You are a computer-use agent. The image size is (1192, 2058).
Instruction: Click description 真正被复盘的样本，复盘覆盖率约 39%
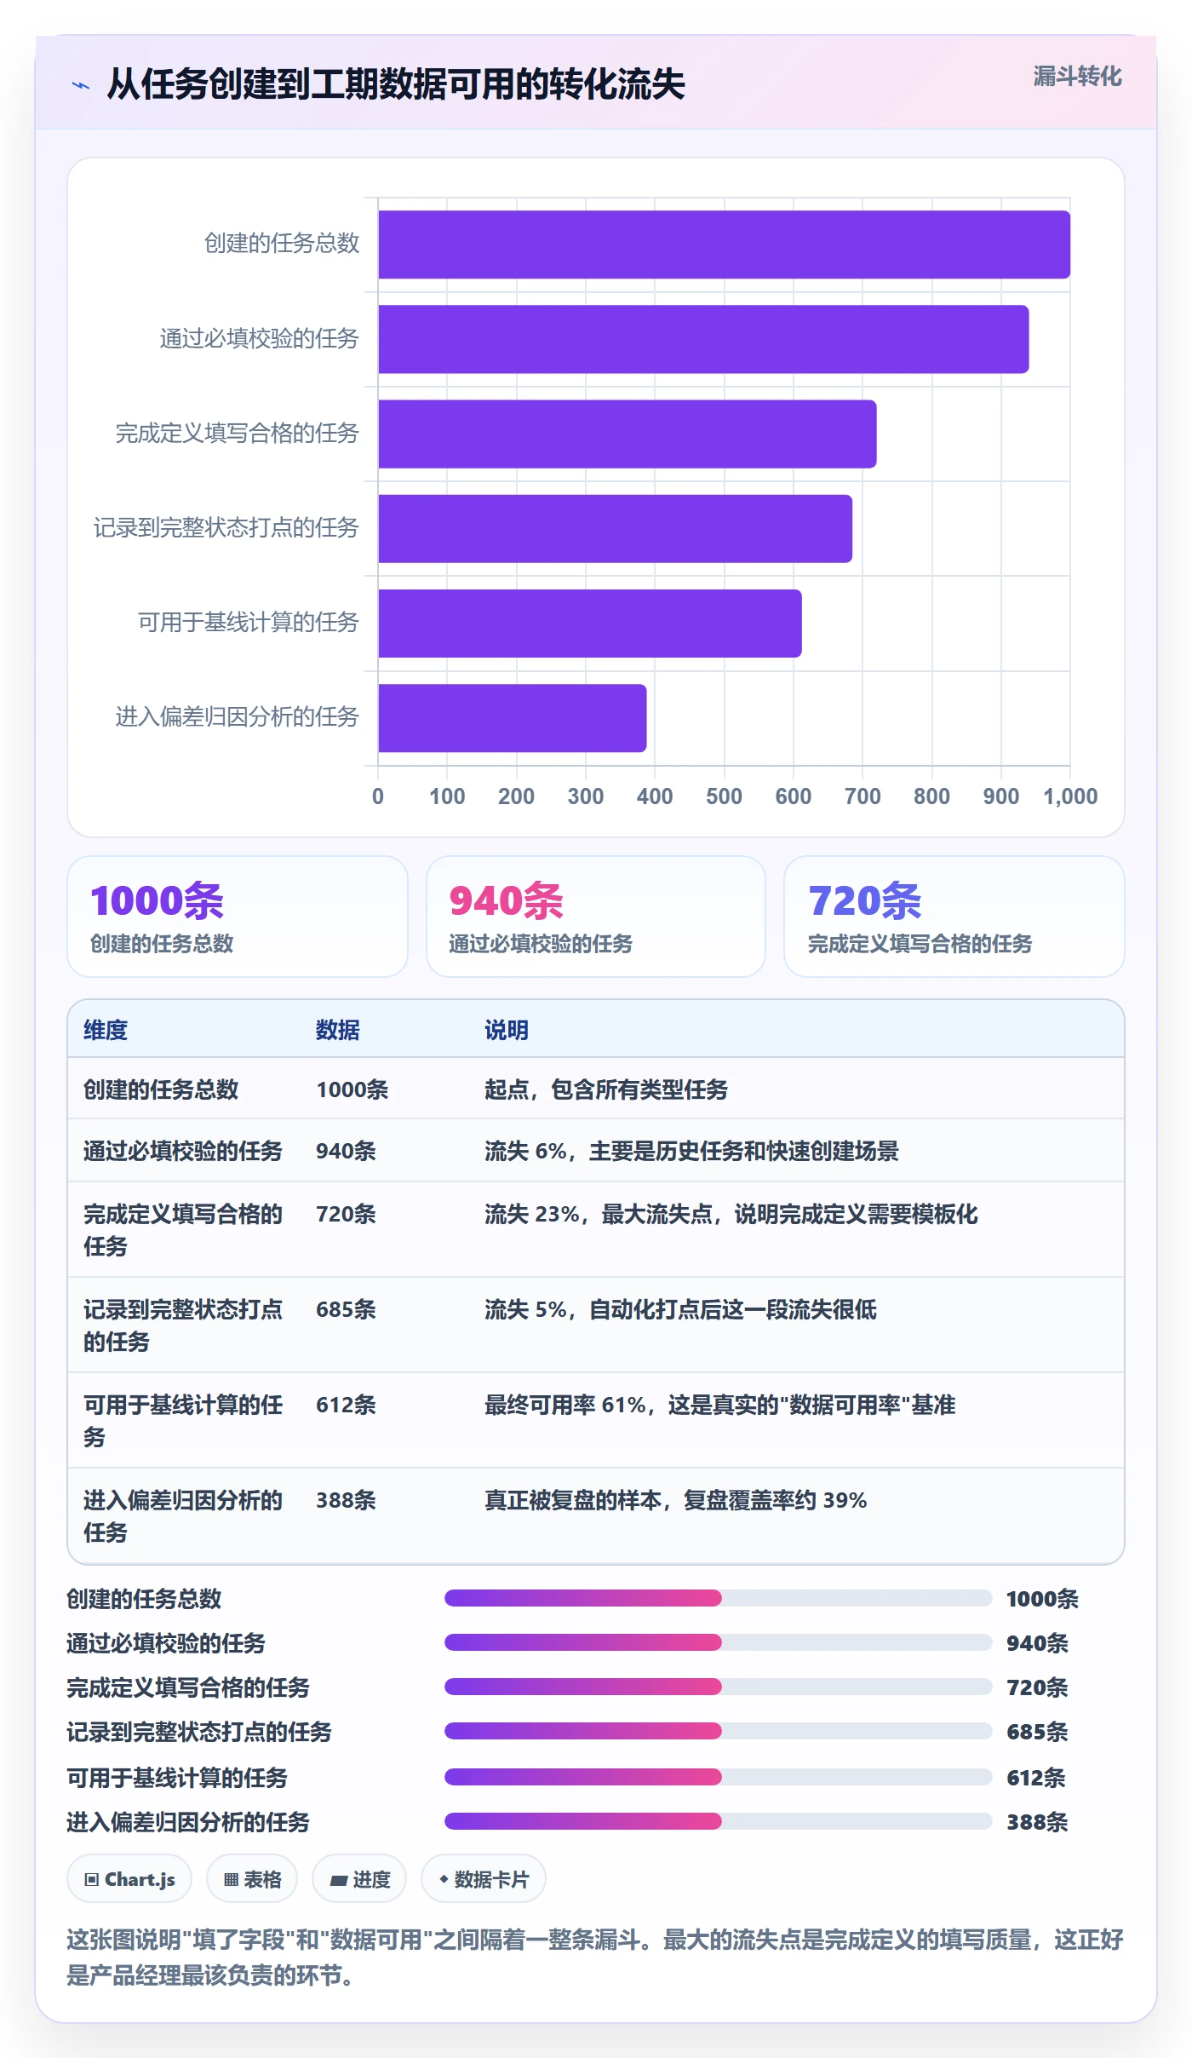[x=676, y=1500]
